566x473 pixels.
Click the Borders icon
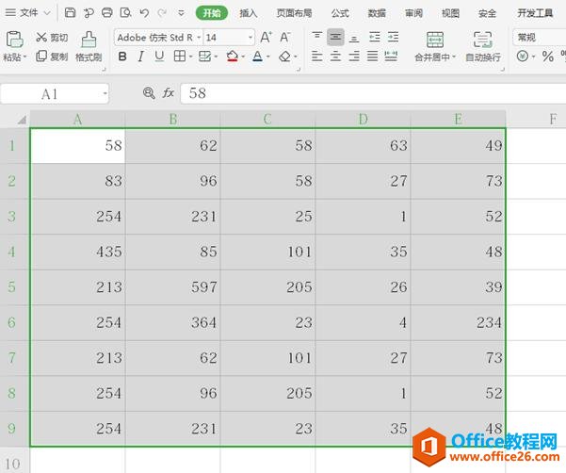tap(179, 57)
